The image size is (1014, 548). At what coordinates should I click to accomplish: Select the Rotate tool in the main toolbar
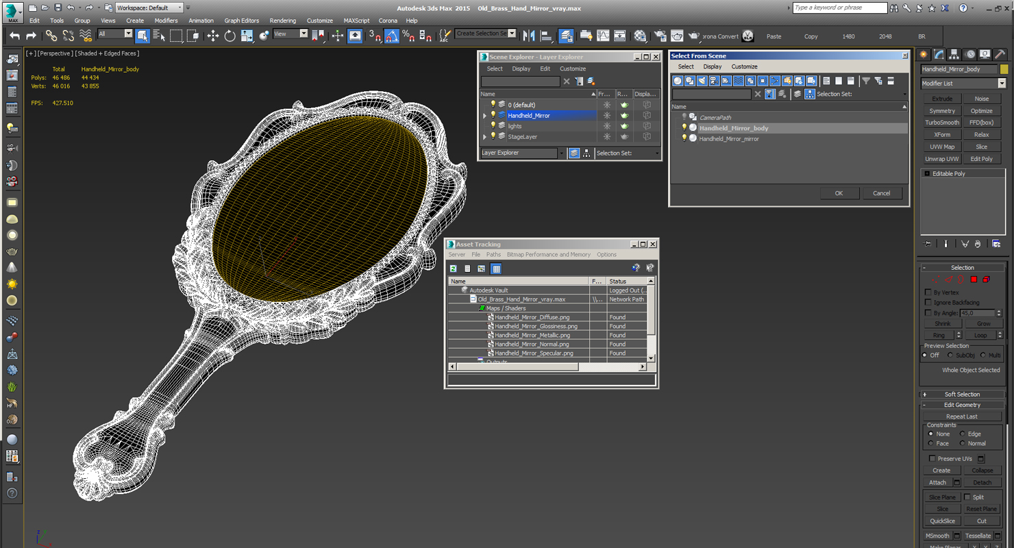230,36
